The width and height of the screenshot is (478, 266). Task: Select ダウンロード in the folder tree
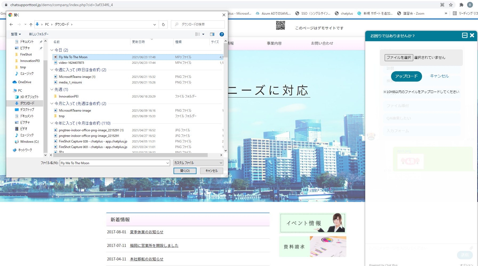(27, 103)
